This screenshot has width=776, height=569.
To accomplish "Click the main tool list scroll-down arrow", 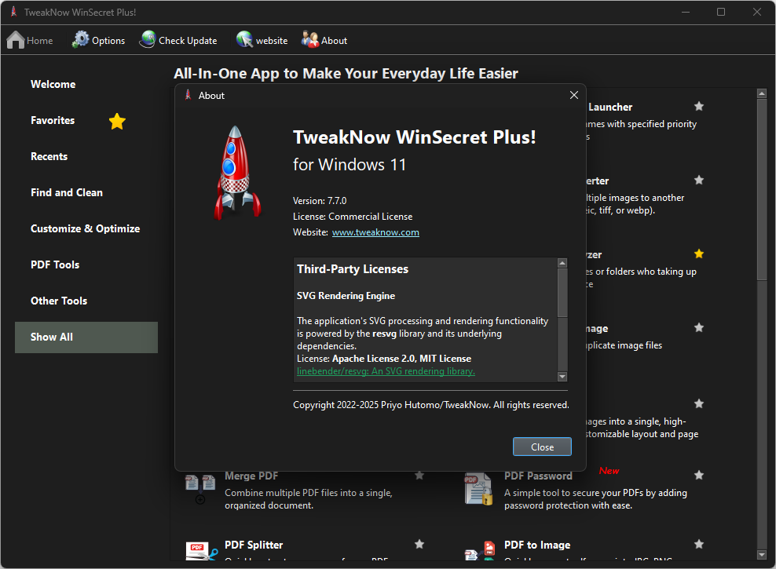I will click(x=762, y=555).
